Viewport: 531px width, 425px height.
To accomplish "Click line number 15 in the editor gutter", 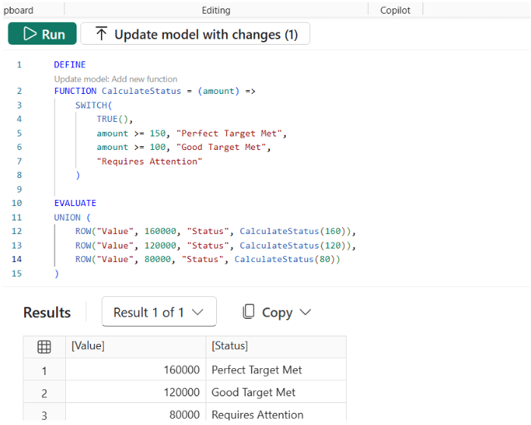I will point(17,273).
